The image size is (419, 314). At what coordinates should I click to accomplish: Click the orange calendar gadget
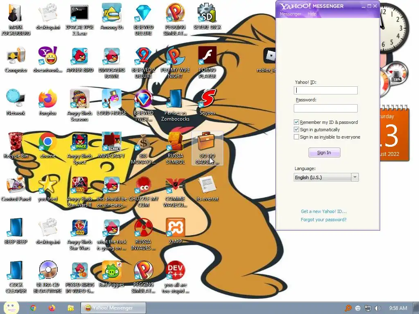pyautogui.click(x=394, y=134)
